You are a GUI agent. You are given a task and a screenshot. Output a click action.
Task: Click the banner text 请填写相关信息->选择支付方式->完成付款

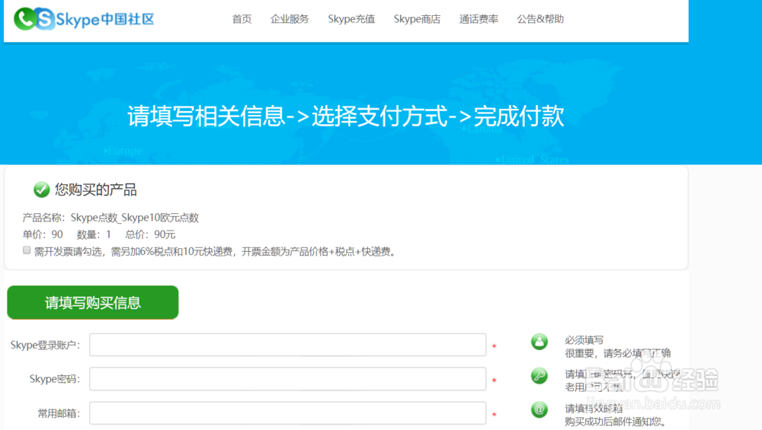click(x=345, y=116)
